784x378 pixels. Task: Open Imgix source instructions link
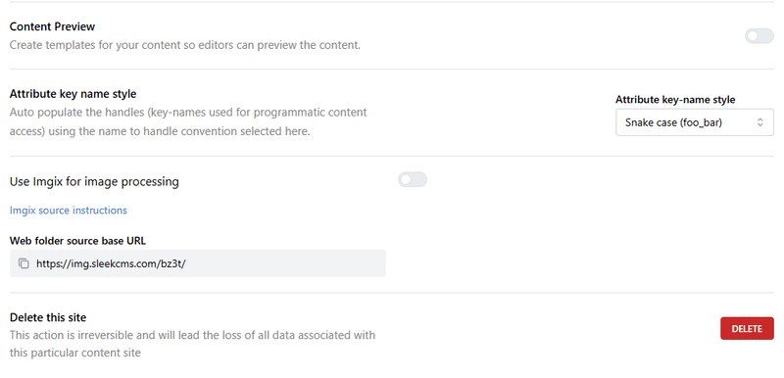pos(69,211)
